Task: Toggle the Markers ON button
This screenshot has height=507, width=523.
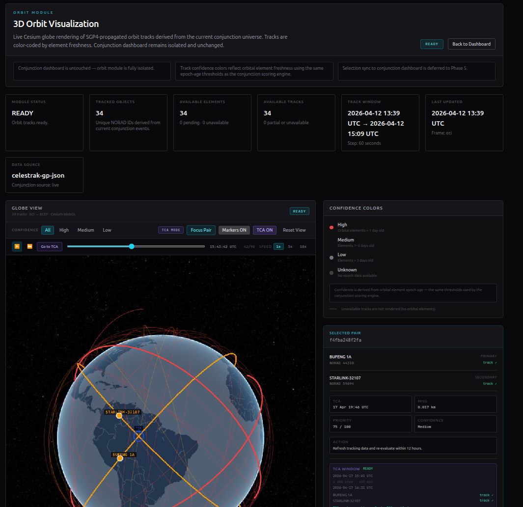Action: coord(234,230)
